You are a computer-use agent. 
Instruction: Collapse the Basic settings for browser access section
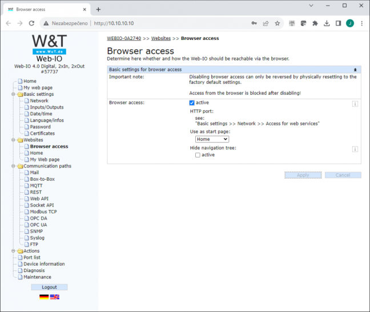pyautogui.click(x=355, y=70)
